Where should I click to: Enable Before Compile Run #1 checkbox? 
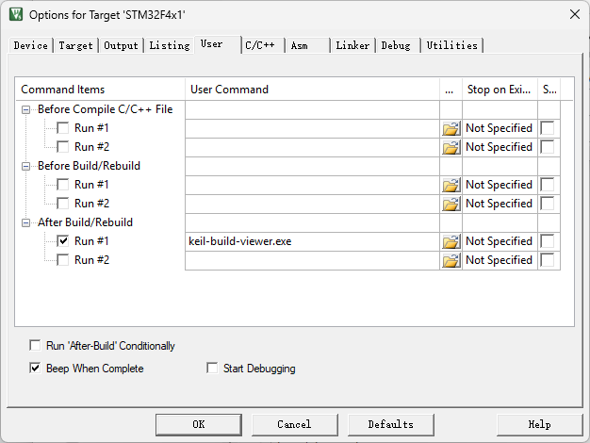(63, 128)
